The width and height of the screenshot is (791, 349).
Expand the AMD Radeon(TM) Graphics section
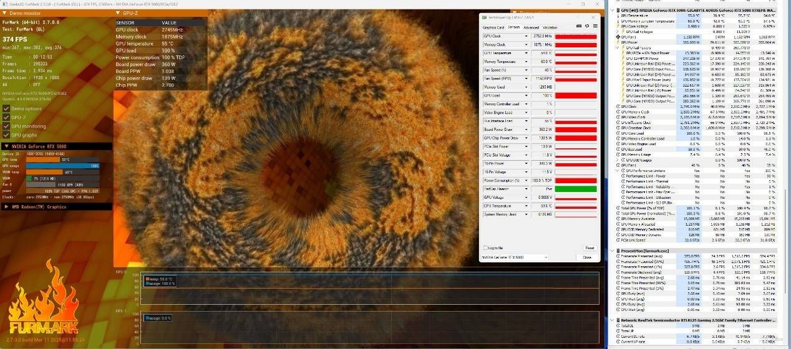6,206
